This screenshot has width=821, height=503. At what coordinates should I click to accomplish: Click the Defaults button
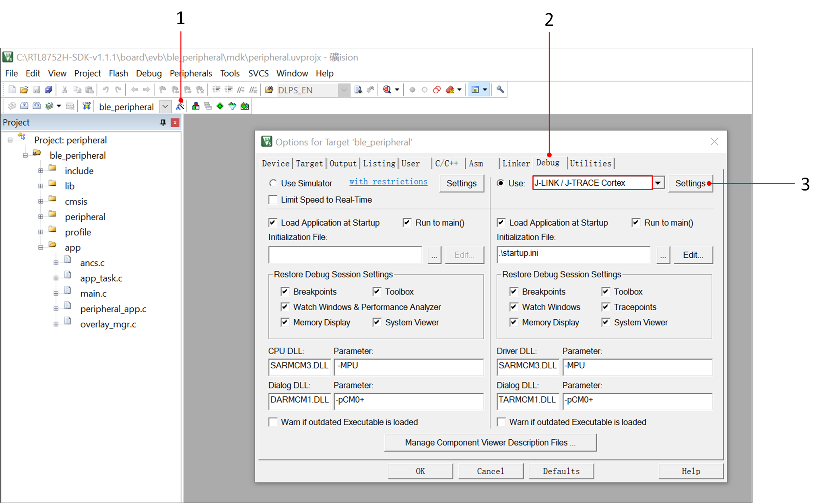tap(561, 471)
